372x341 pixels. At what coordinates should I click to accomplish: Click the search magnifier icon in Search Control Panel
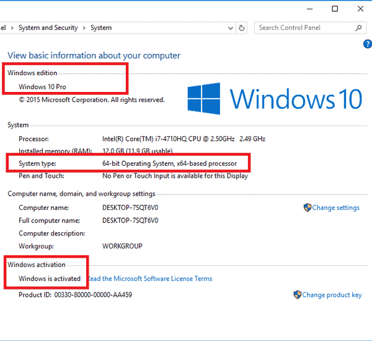[x=359, y=28]
